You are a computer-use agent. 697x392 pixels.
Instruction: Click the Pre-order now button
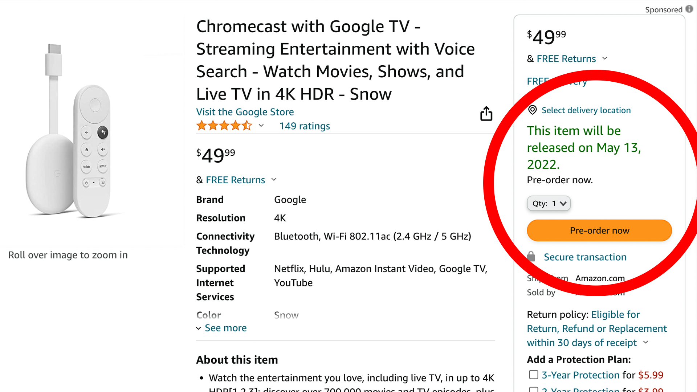599,230
